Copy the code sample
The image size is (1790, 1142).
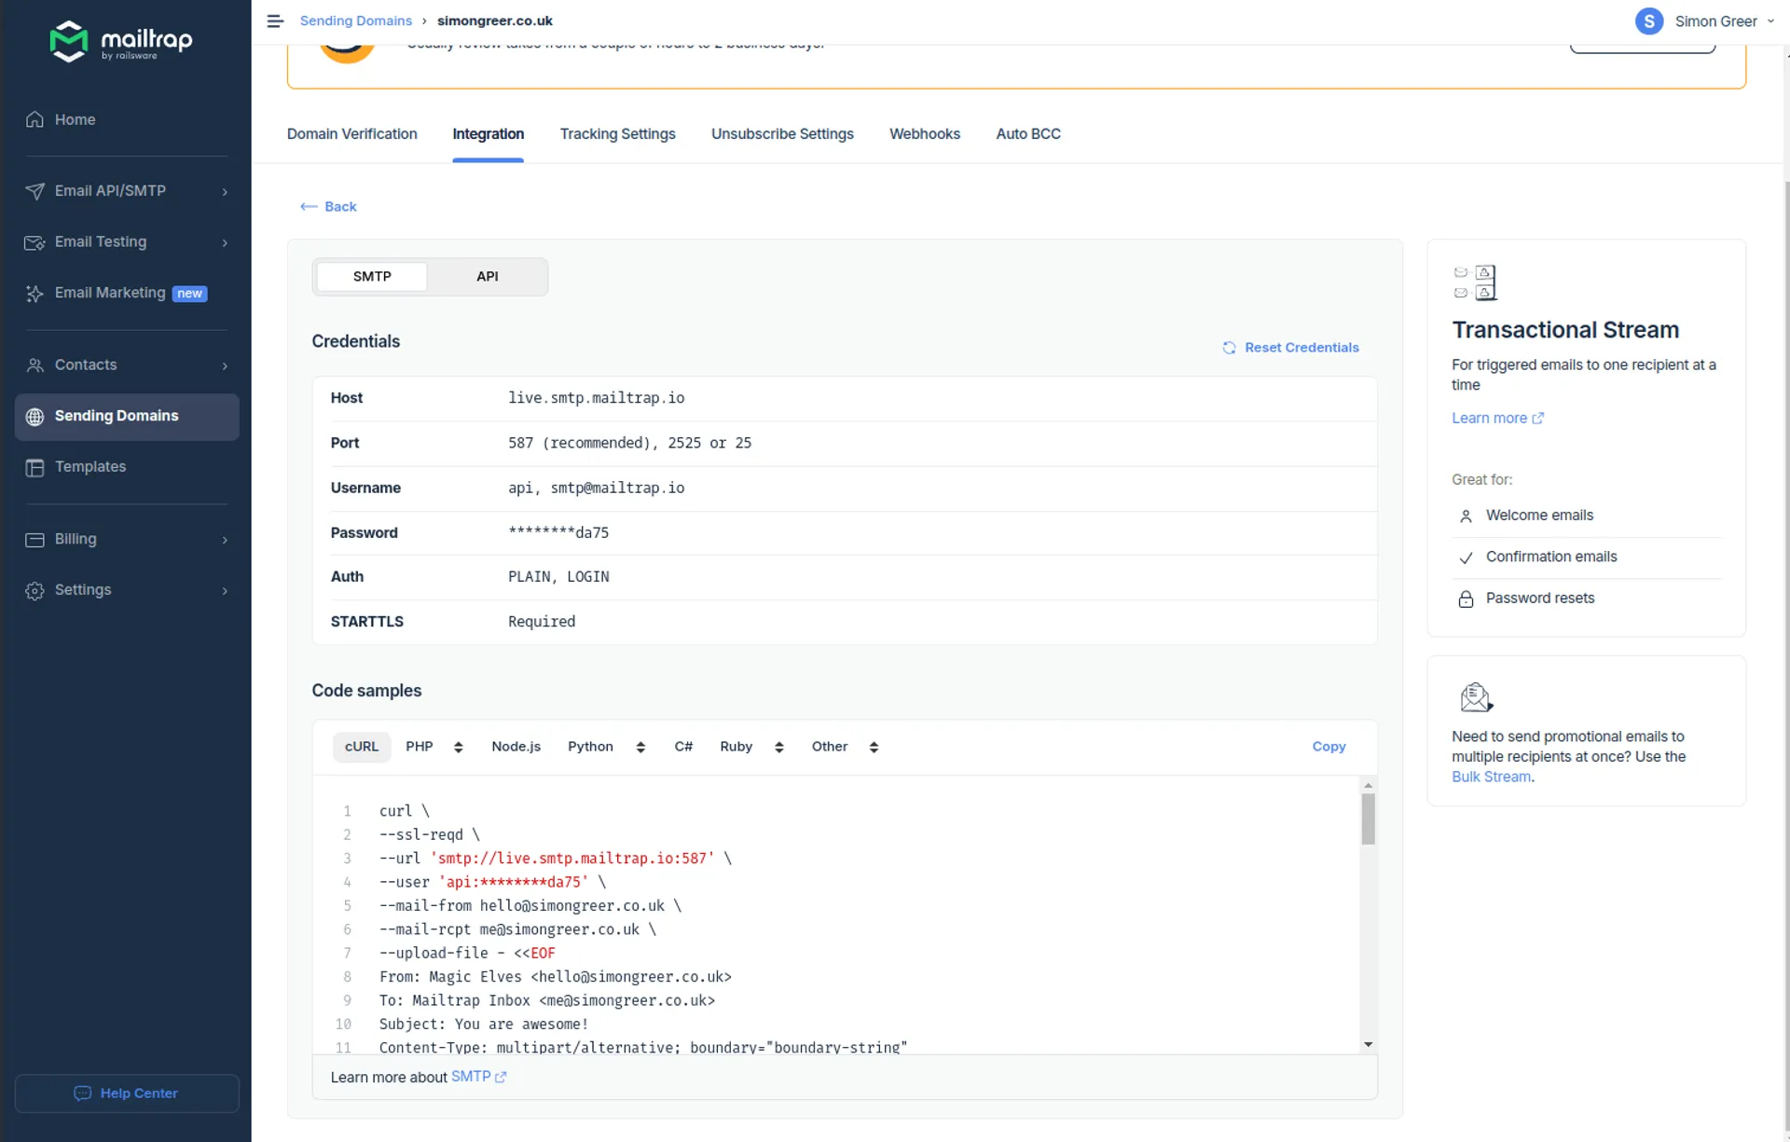pos(1329,747)
